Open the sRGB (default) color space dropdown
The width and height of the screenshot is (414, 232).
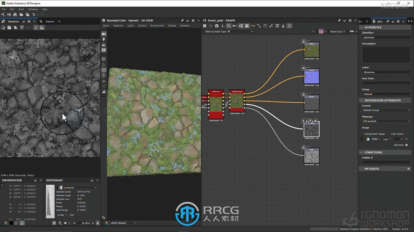pyautogui.click(x=123, y=223)
